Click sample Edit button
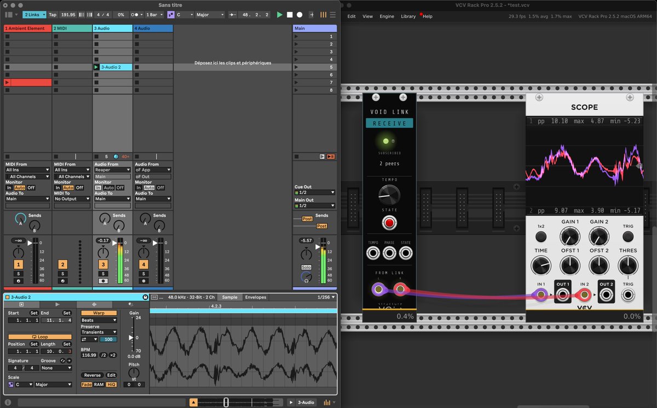The width and height of the screenshot is (657, 408). [111, 375]
